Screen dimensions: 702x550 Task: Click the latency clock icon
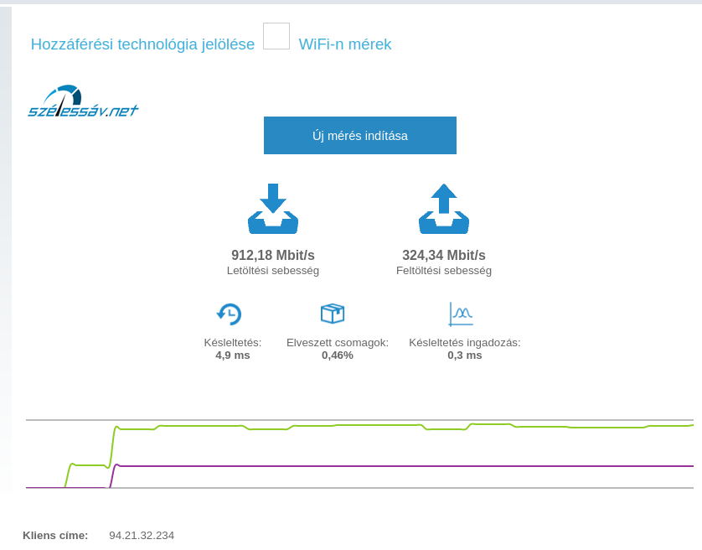(x=230, y=314)
